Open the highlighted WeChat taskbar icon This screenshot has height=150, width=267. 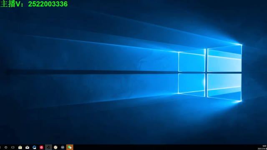point(70,147)
